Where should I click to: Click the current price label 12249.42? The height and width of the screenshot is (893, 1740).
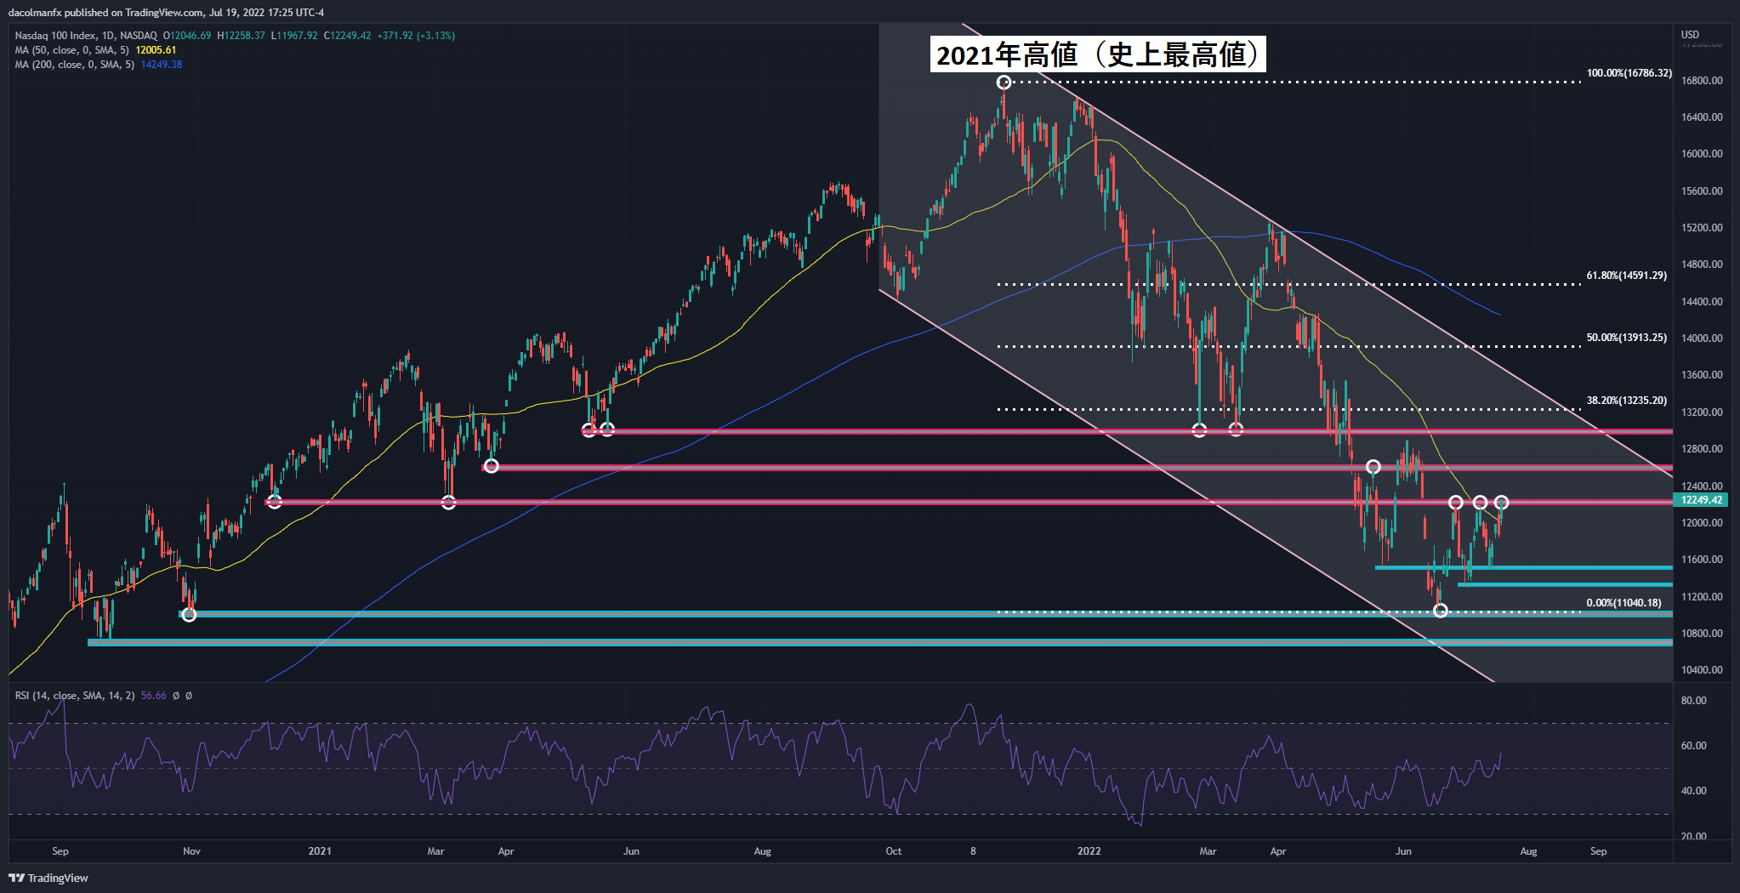[x=1702, y=500]
